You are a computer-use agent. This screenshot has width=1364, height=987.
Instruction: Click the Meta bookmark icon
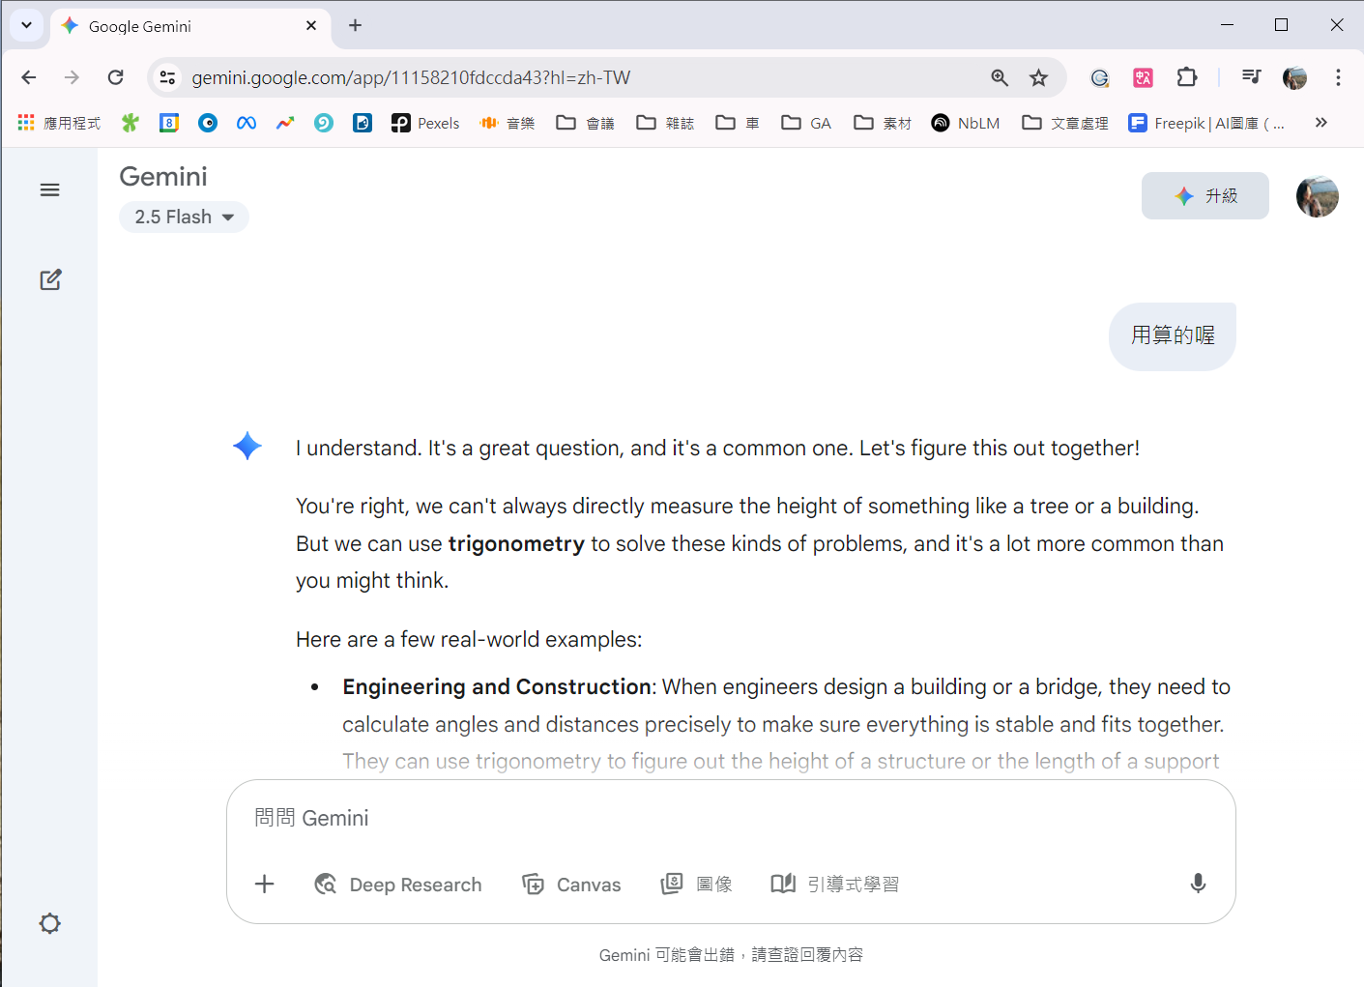click(247, 123)
